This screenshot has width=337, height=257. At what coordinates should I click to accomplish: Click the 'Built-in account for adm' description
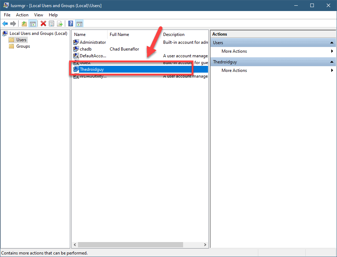pyautogui.click(x=185, y=42)
